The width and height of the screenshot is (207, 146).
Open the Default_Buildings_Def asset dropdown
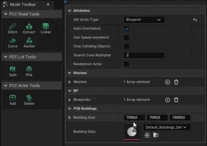[167, 127]
